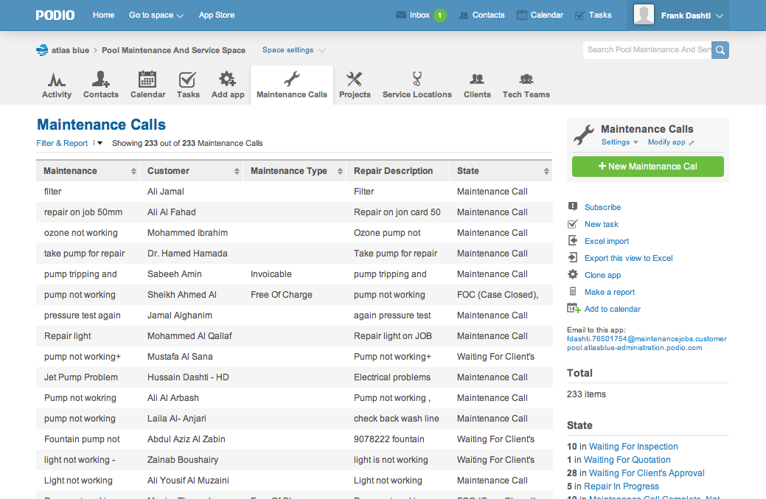The width and height of the screenshot is (766, 499).
Task: Open the Contacts app icon in space bar
Action: [101, 80]
